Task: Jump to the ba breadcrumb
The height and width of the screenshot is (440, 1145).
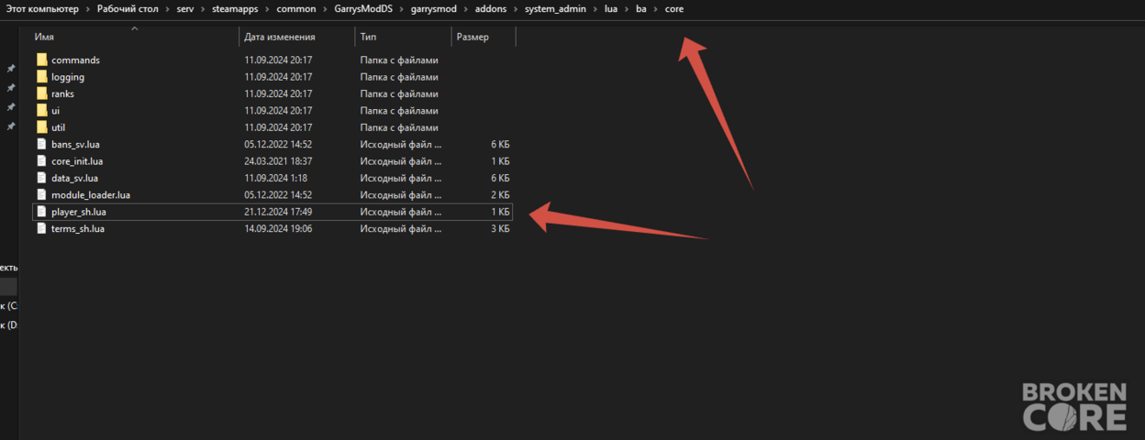Action: [x=641, y=9]
